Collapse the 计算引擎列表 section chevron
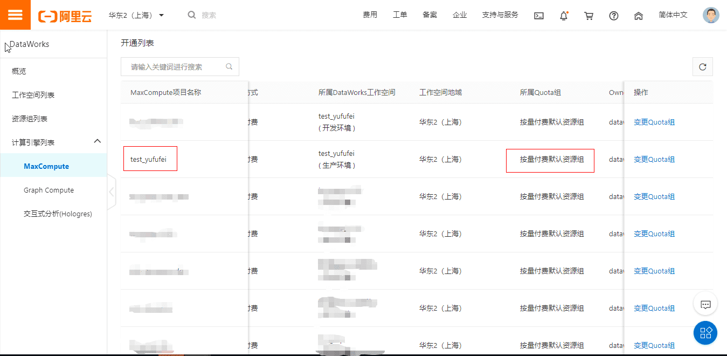This screenshot has height=356, width=727. click(x=98, y=141)
